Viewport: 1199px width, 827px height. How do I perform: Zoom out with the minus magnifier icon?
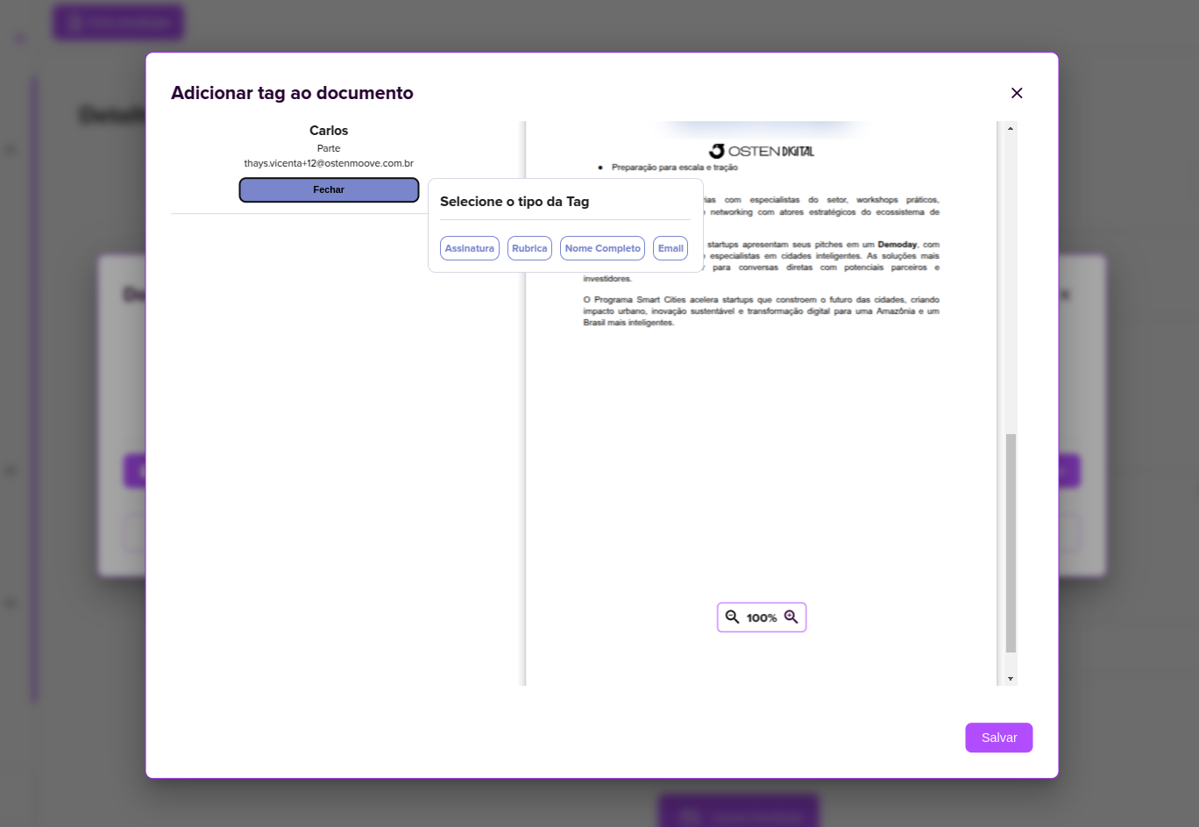tap(733, 617)
